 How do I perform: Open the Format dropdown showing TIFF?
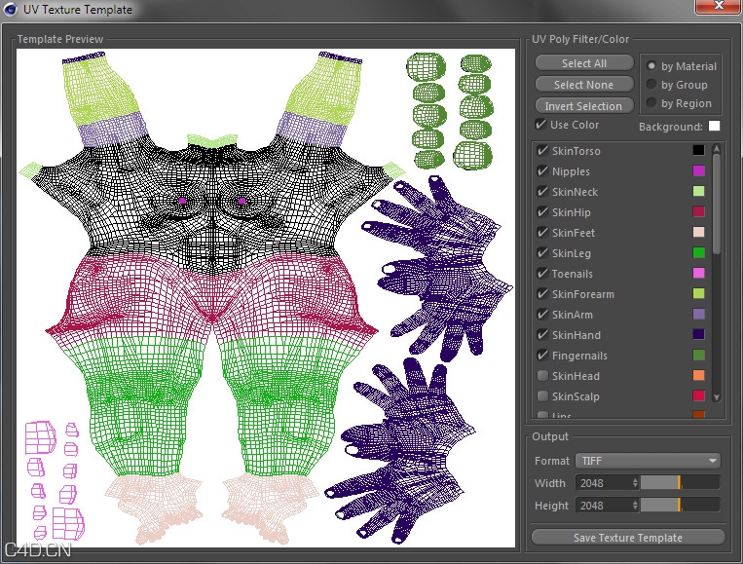(x=648, y=461)
